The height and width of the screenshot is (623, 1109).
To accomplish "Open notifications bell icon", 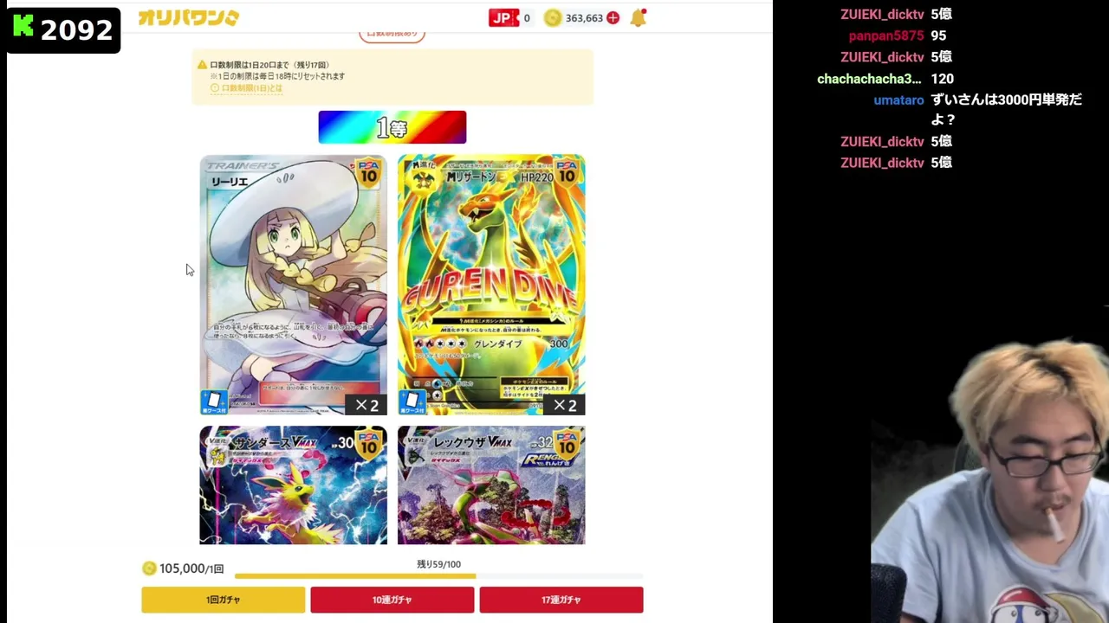I will click(x=639, y=17).
